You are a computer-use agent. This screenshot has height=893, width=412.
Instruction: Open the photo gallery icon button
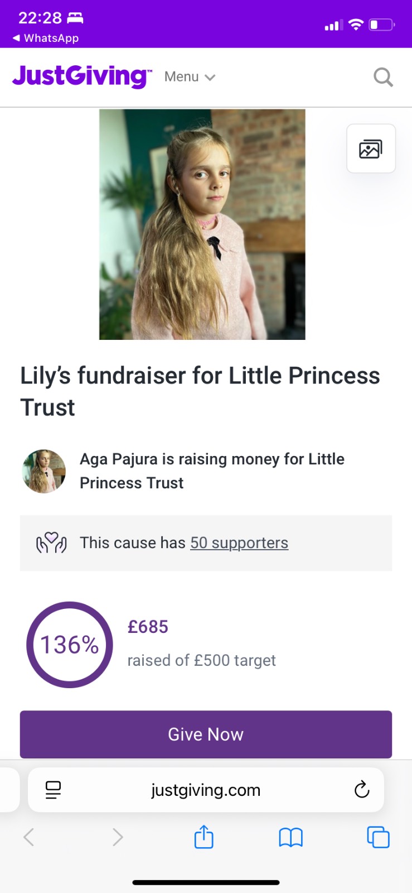pyautogui.click(x=371, y=148)
